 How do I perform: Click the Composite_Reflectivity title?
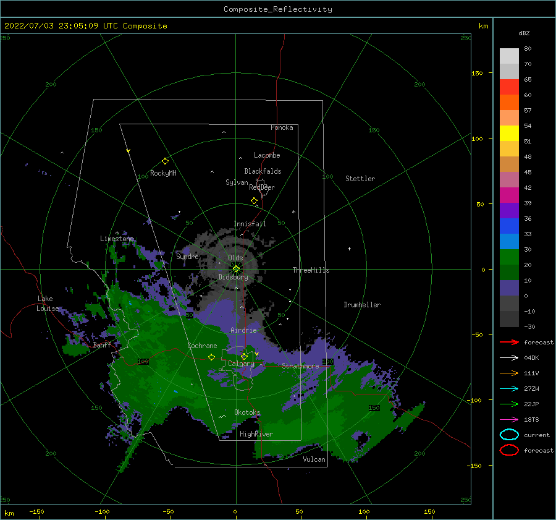pyautogui.click(x=278, y=9)
